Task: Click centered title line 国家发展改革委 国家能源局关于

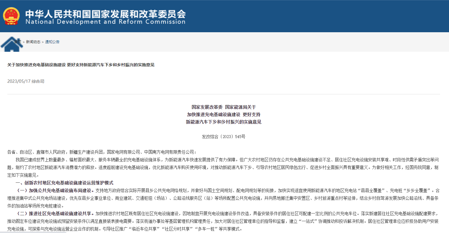Action: (224, 107)
